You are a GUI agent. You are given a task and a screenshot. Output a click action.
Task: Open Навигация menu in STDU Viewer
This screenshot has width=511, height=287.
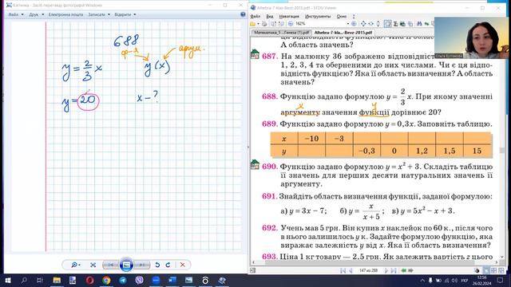pos(289,16)
